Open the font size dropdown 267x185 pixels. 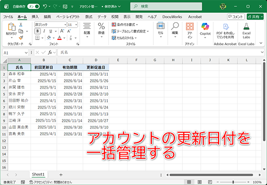pyautogui.click(x=76, y=25)
